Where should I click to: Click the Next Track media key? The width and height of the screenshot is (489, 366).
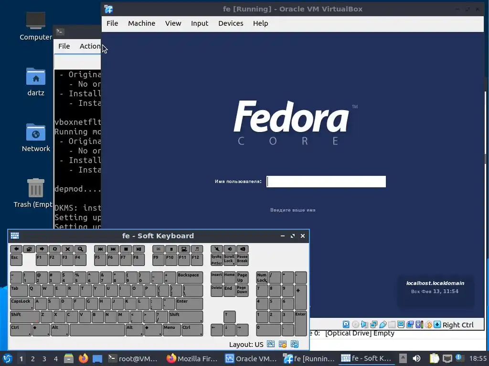click(x=113, y=249)
